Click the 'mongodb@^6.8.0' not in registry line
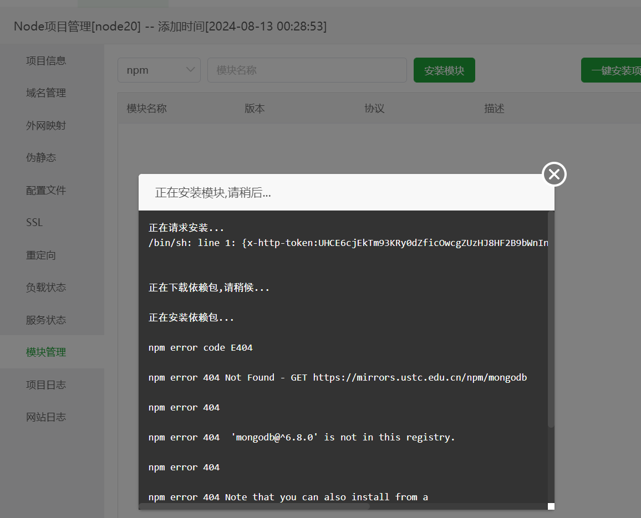This screenshot has height=518, width=641. 302,438
